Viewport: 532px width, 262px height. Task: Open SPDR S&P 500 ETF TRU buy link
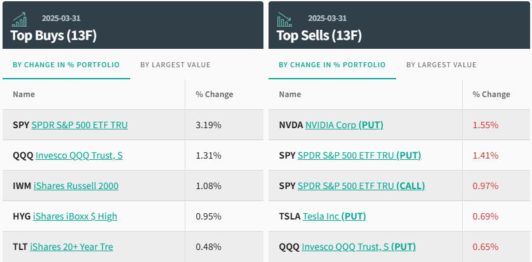tap(79, 125)
